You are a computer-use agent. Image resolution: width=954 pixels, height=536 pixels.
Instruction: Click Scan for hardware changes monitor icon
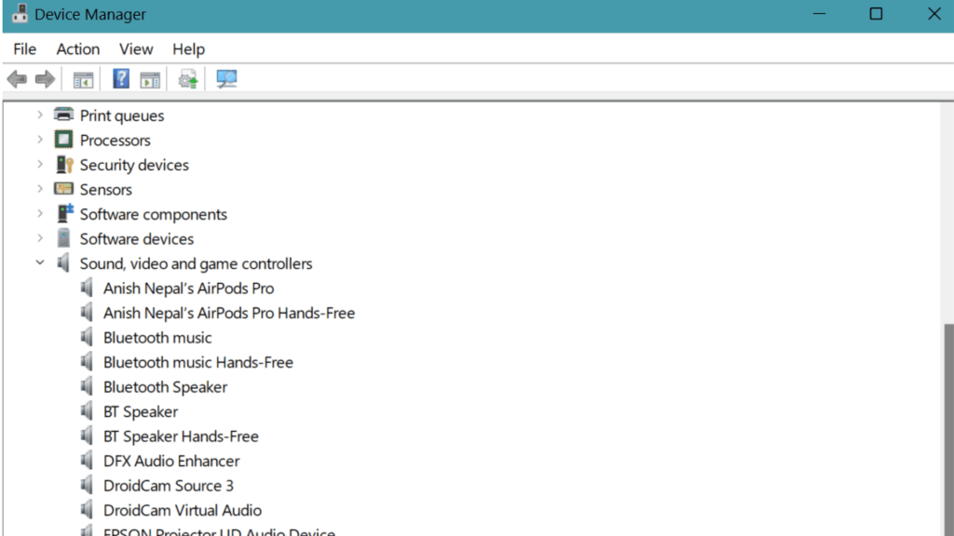(226, 79)
